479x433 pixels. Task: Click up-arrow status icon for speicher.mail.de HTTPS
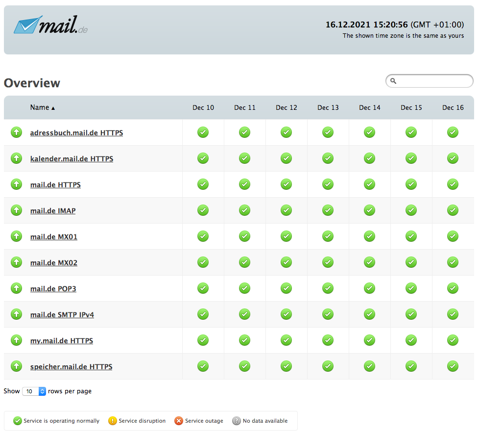pyautogui.click(x=17, y=366)
